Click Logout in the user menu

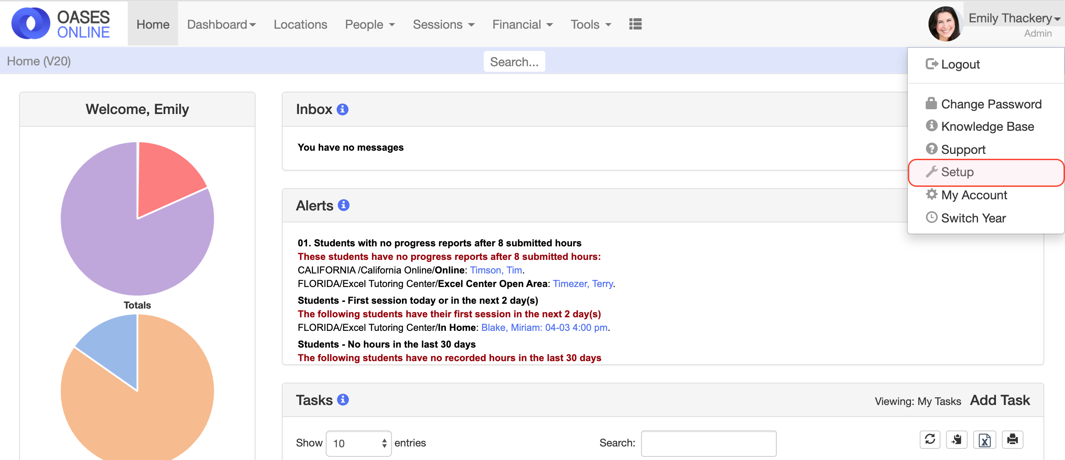click(960, 65)
